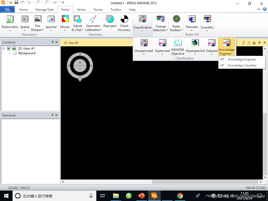The image size is (268, 201).
Task: Click the horizontal scrollbar left arrow
Action: (x=63, y=182)
